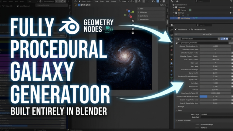
Task: Open the Options dropdown in viewport
Action: pos(164,5)
